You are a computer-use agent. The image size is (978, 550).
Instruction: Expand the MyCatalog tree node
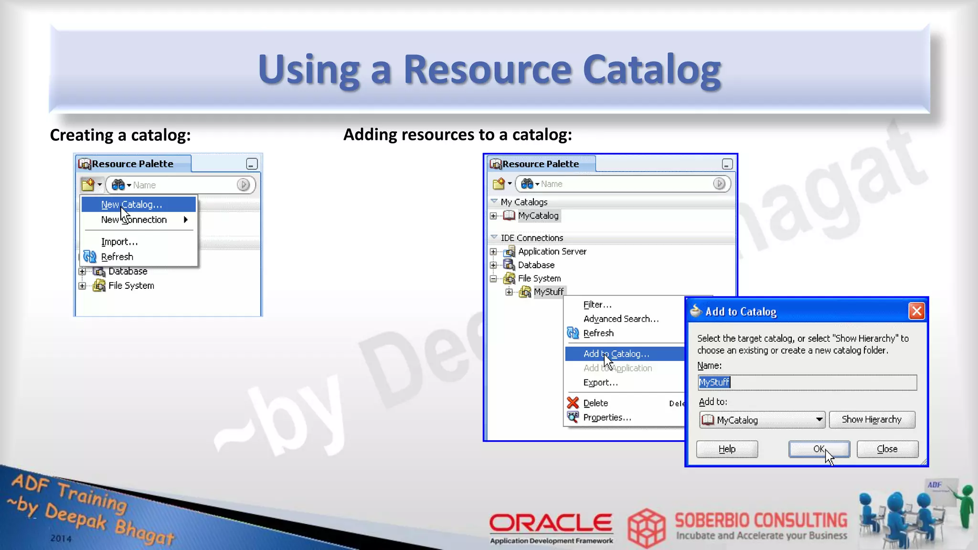[493, 216]
